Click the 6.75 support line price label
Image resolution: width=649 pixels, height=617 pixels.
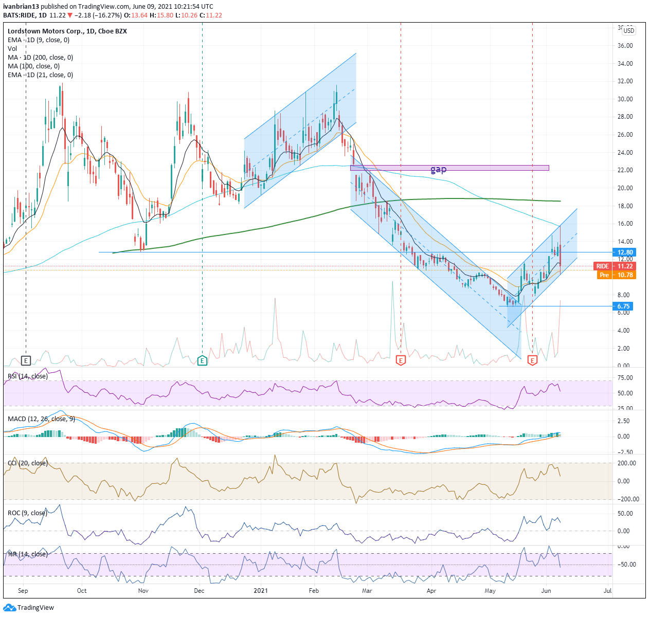[624, 306]
